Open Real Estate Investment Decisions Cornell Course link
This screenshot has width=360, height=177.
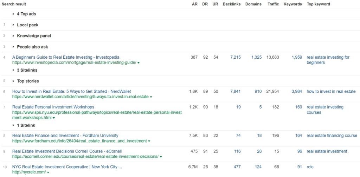(x=67, y=151)
